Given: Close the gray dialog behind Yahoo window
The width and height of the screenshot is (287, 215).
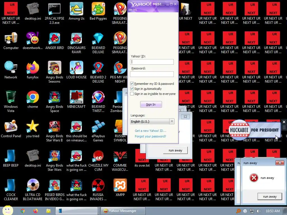Looking at the screenshot, I should (x=185, y=117).
